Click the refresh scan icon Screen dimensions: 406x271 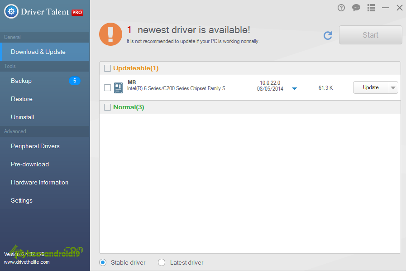coord(328,35)
